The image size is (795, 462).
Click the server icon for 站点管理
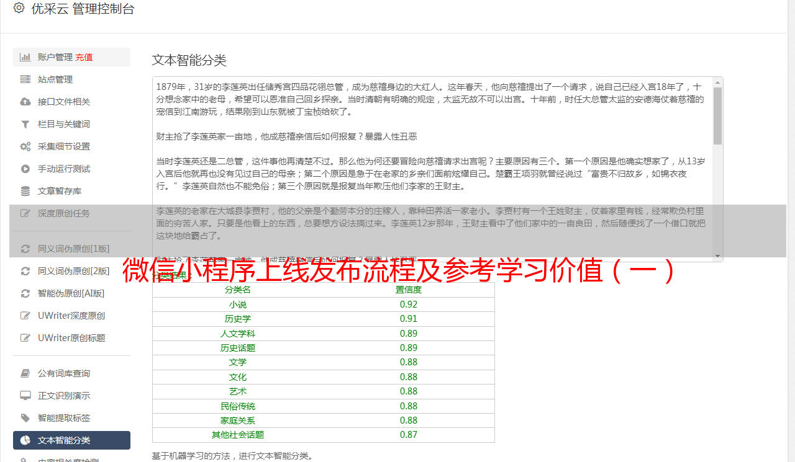point(25,79)
